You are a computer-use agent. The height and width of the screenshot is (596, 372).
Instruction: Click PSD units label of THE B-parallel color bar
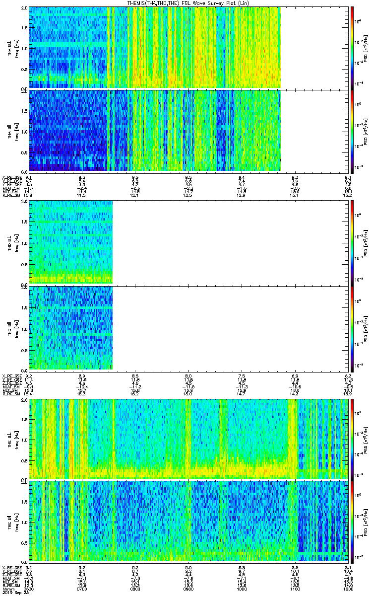pyautogui.click(x=367, y=521)
